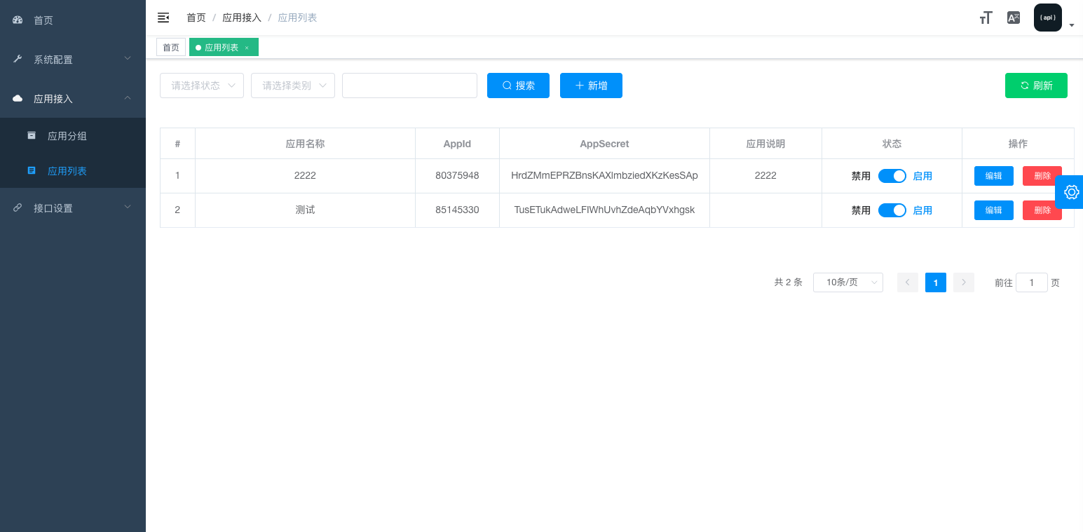The width and height of the screenshot is (1083, 532).
Task: Delete the app named 测试
Action: 1042,210
